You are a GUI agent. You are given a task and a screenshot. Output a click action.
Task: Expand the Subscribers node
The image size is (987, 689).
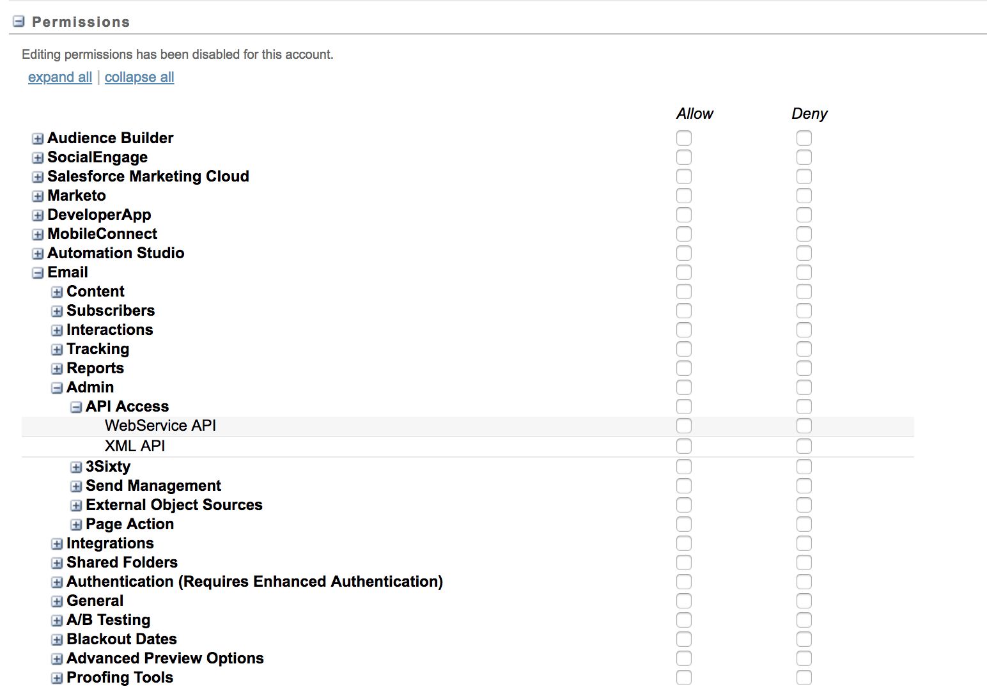pos(57,311)
